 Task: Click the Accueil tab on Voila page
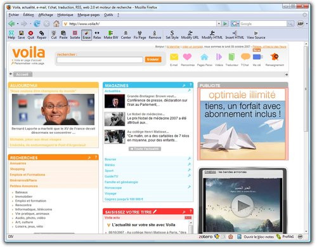[x=23, y=74]
